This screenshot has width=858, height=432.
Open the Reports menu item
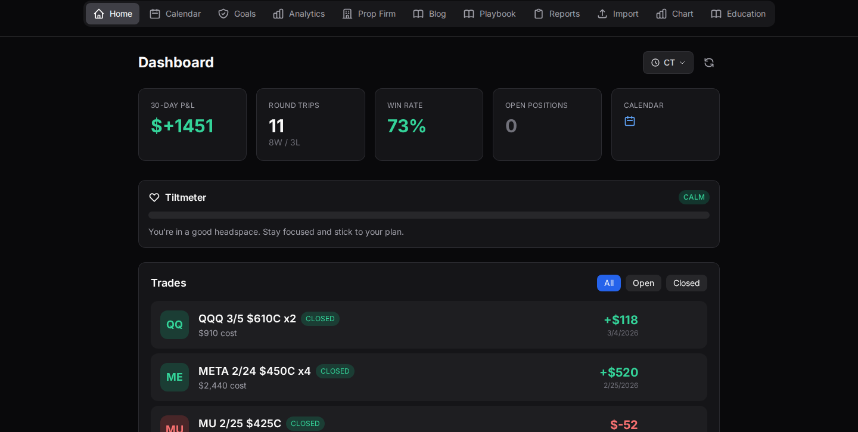[557, 14]
